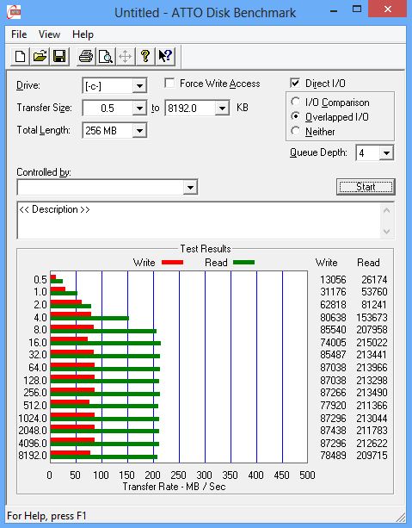Click the 8192.0 row label in chart

pos(33,456)
